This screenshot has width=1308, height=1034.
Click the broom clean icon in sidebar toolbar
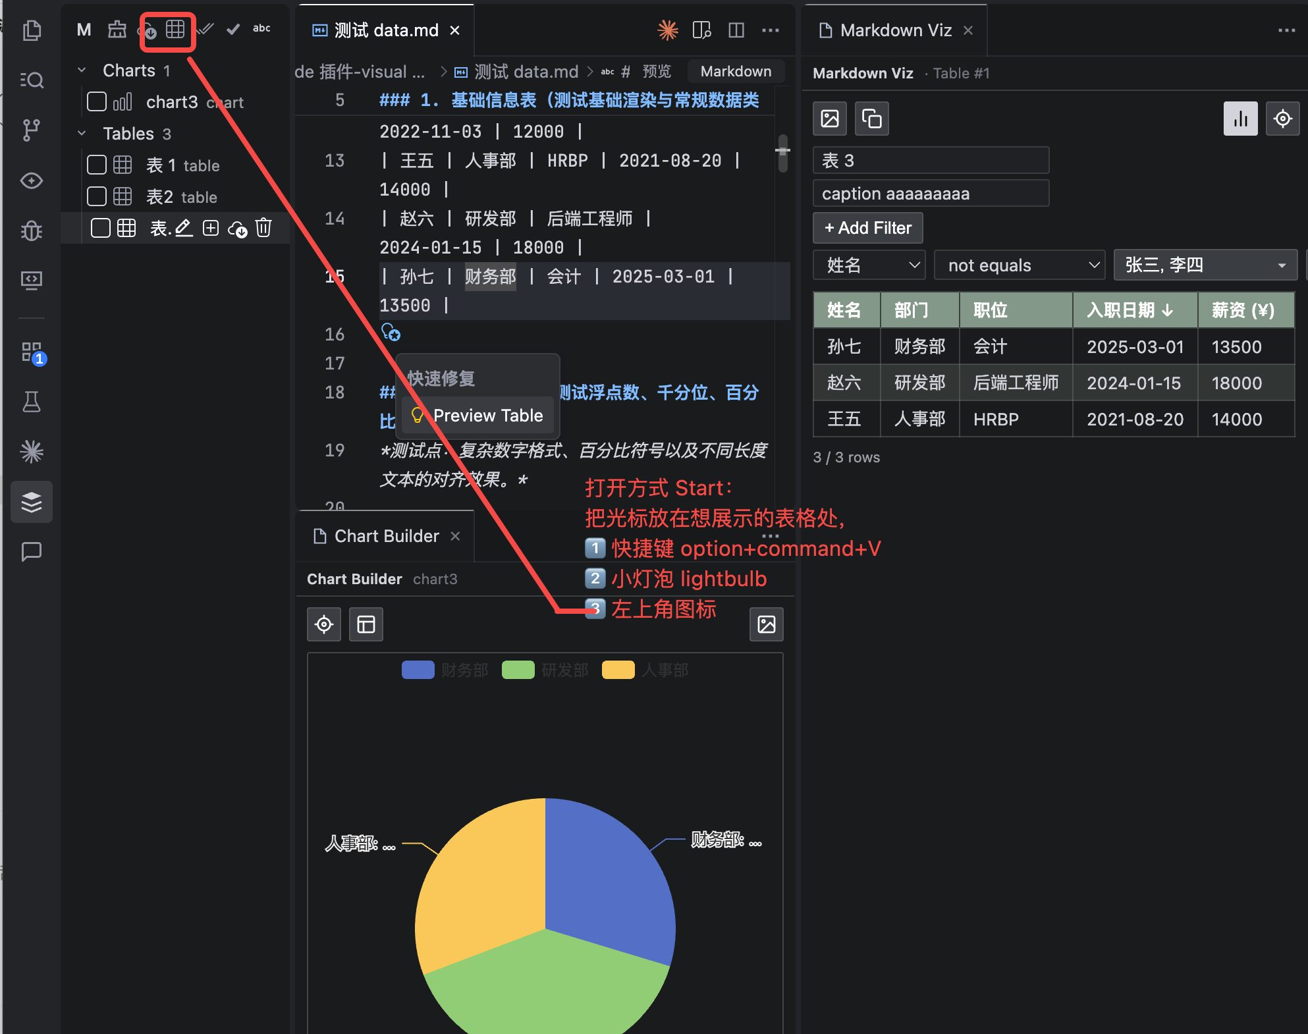[x=117, y=29]
